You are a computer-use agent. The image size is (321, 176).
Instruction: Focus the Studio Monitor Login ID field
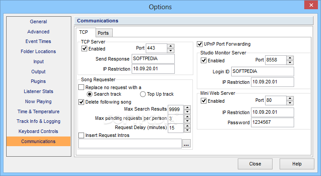point(262,72)
